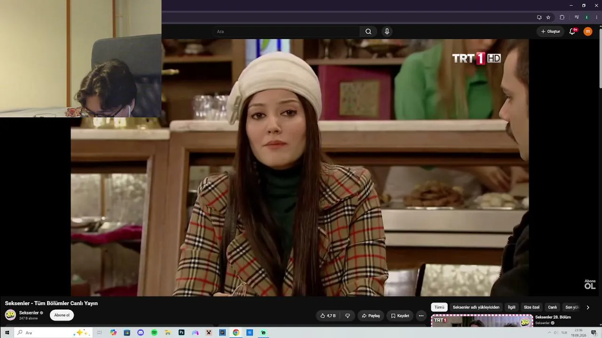Image resolution: width=602 pixels, height=338 pixels.
Task: Launch Copilot from the taskbar
Action: (x=113, y=333)
